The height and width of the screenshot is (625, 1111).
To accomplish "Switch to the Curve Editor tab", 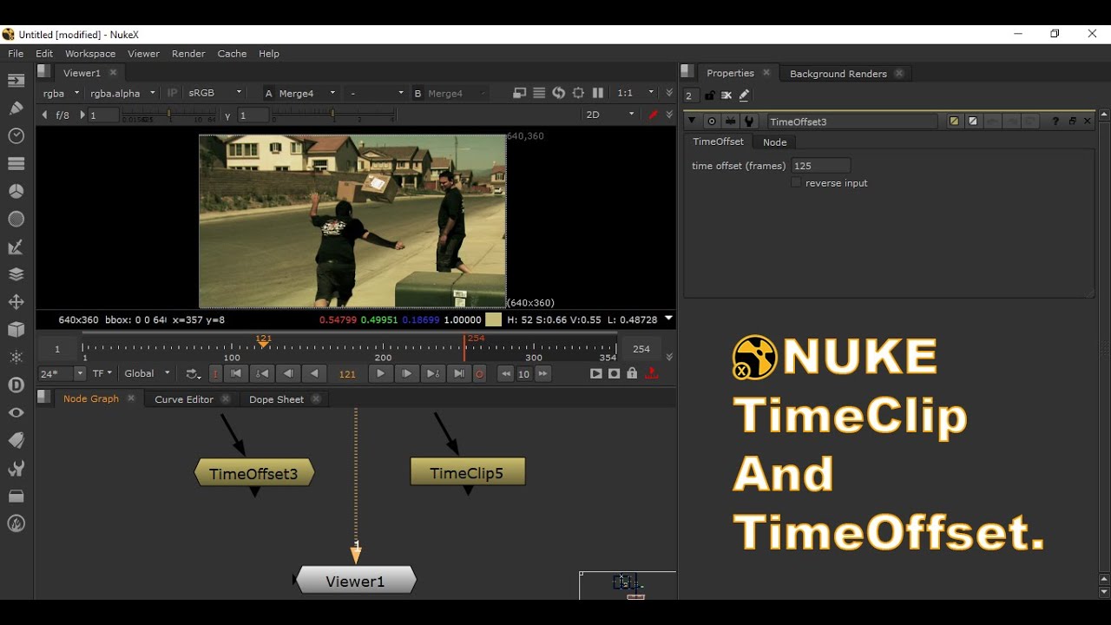I will pos(184,399).
